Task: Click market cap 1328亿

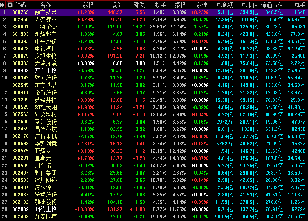Action: (x=249, y=129)
